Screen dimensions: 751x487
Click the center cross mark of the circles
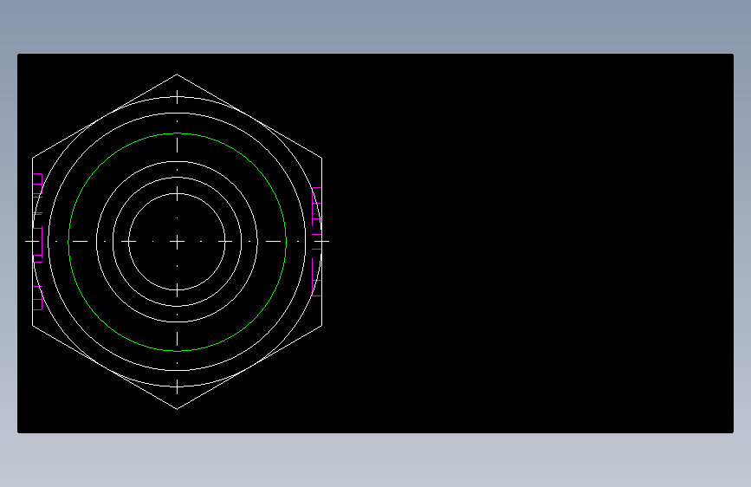pyautogui.click(x=178, y=242)
